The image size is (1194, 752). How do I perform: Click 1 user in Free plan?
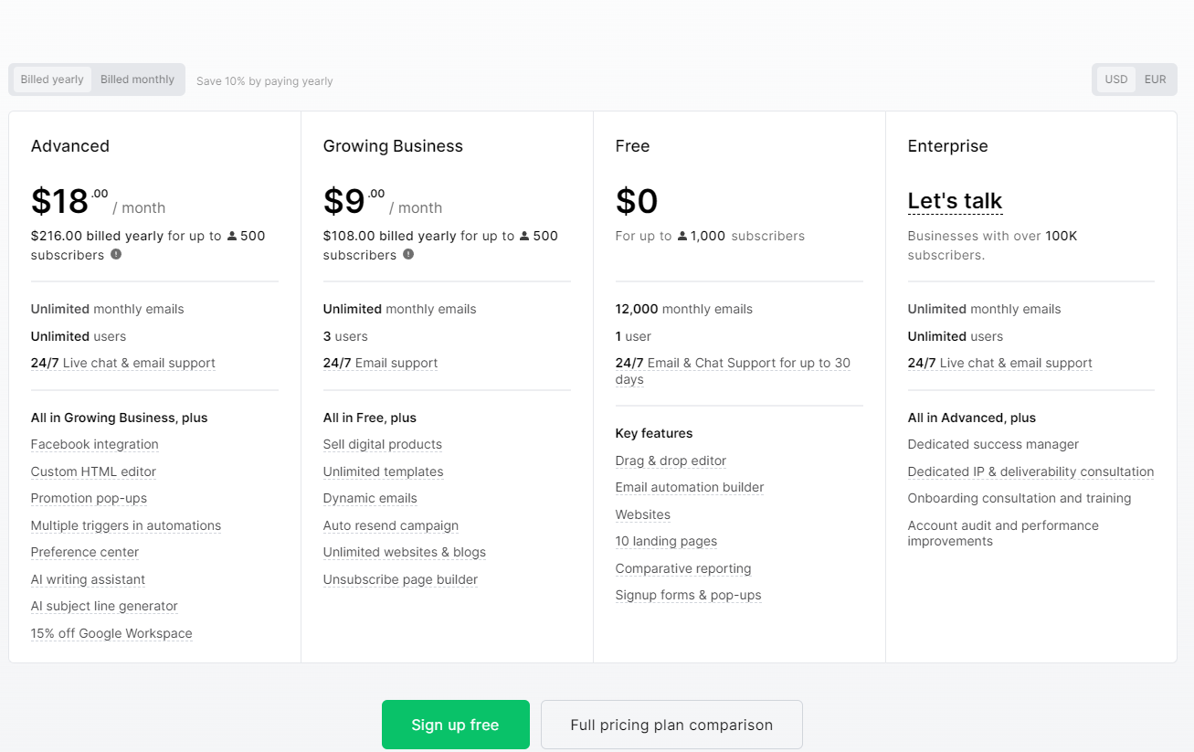tap(633, 336)
